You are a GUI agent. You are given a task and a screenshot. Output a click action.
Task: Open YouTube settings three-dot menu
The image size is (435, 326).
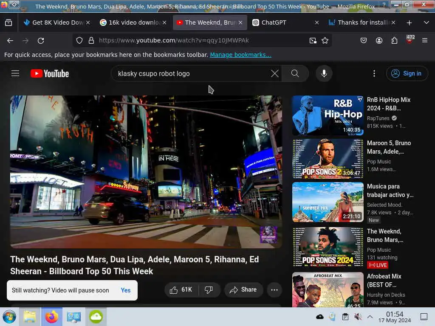coord(374,73)
